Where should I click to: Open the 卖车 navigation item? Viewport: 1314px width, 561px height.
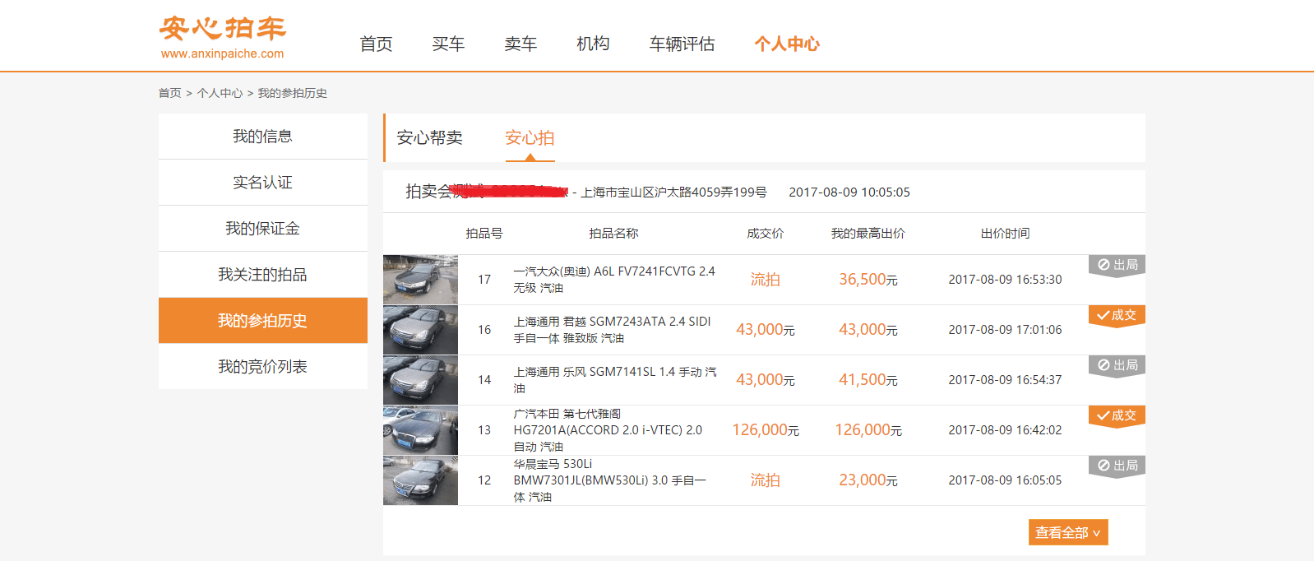(x=521, y=44)
